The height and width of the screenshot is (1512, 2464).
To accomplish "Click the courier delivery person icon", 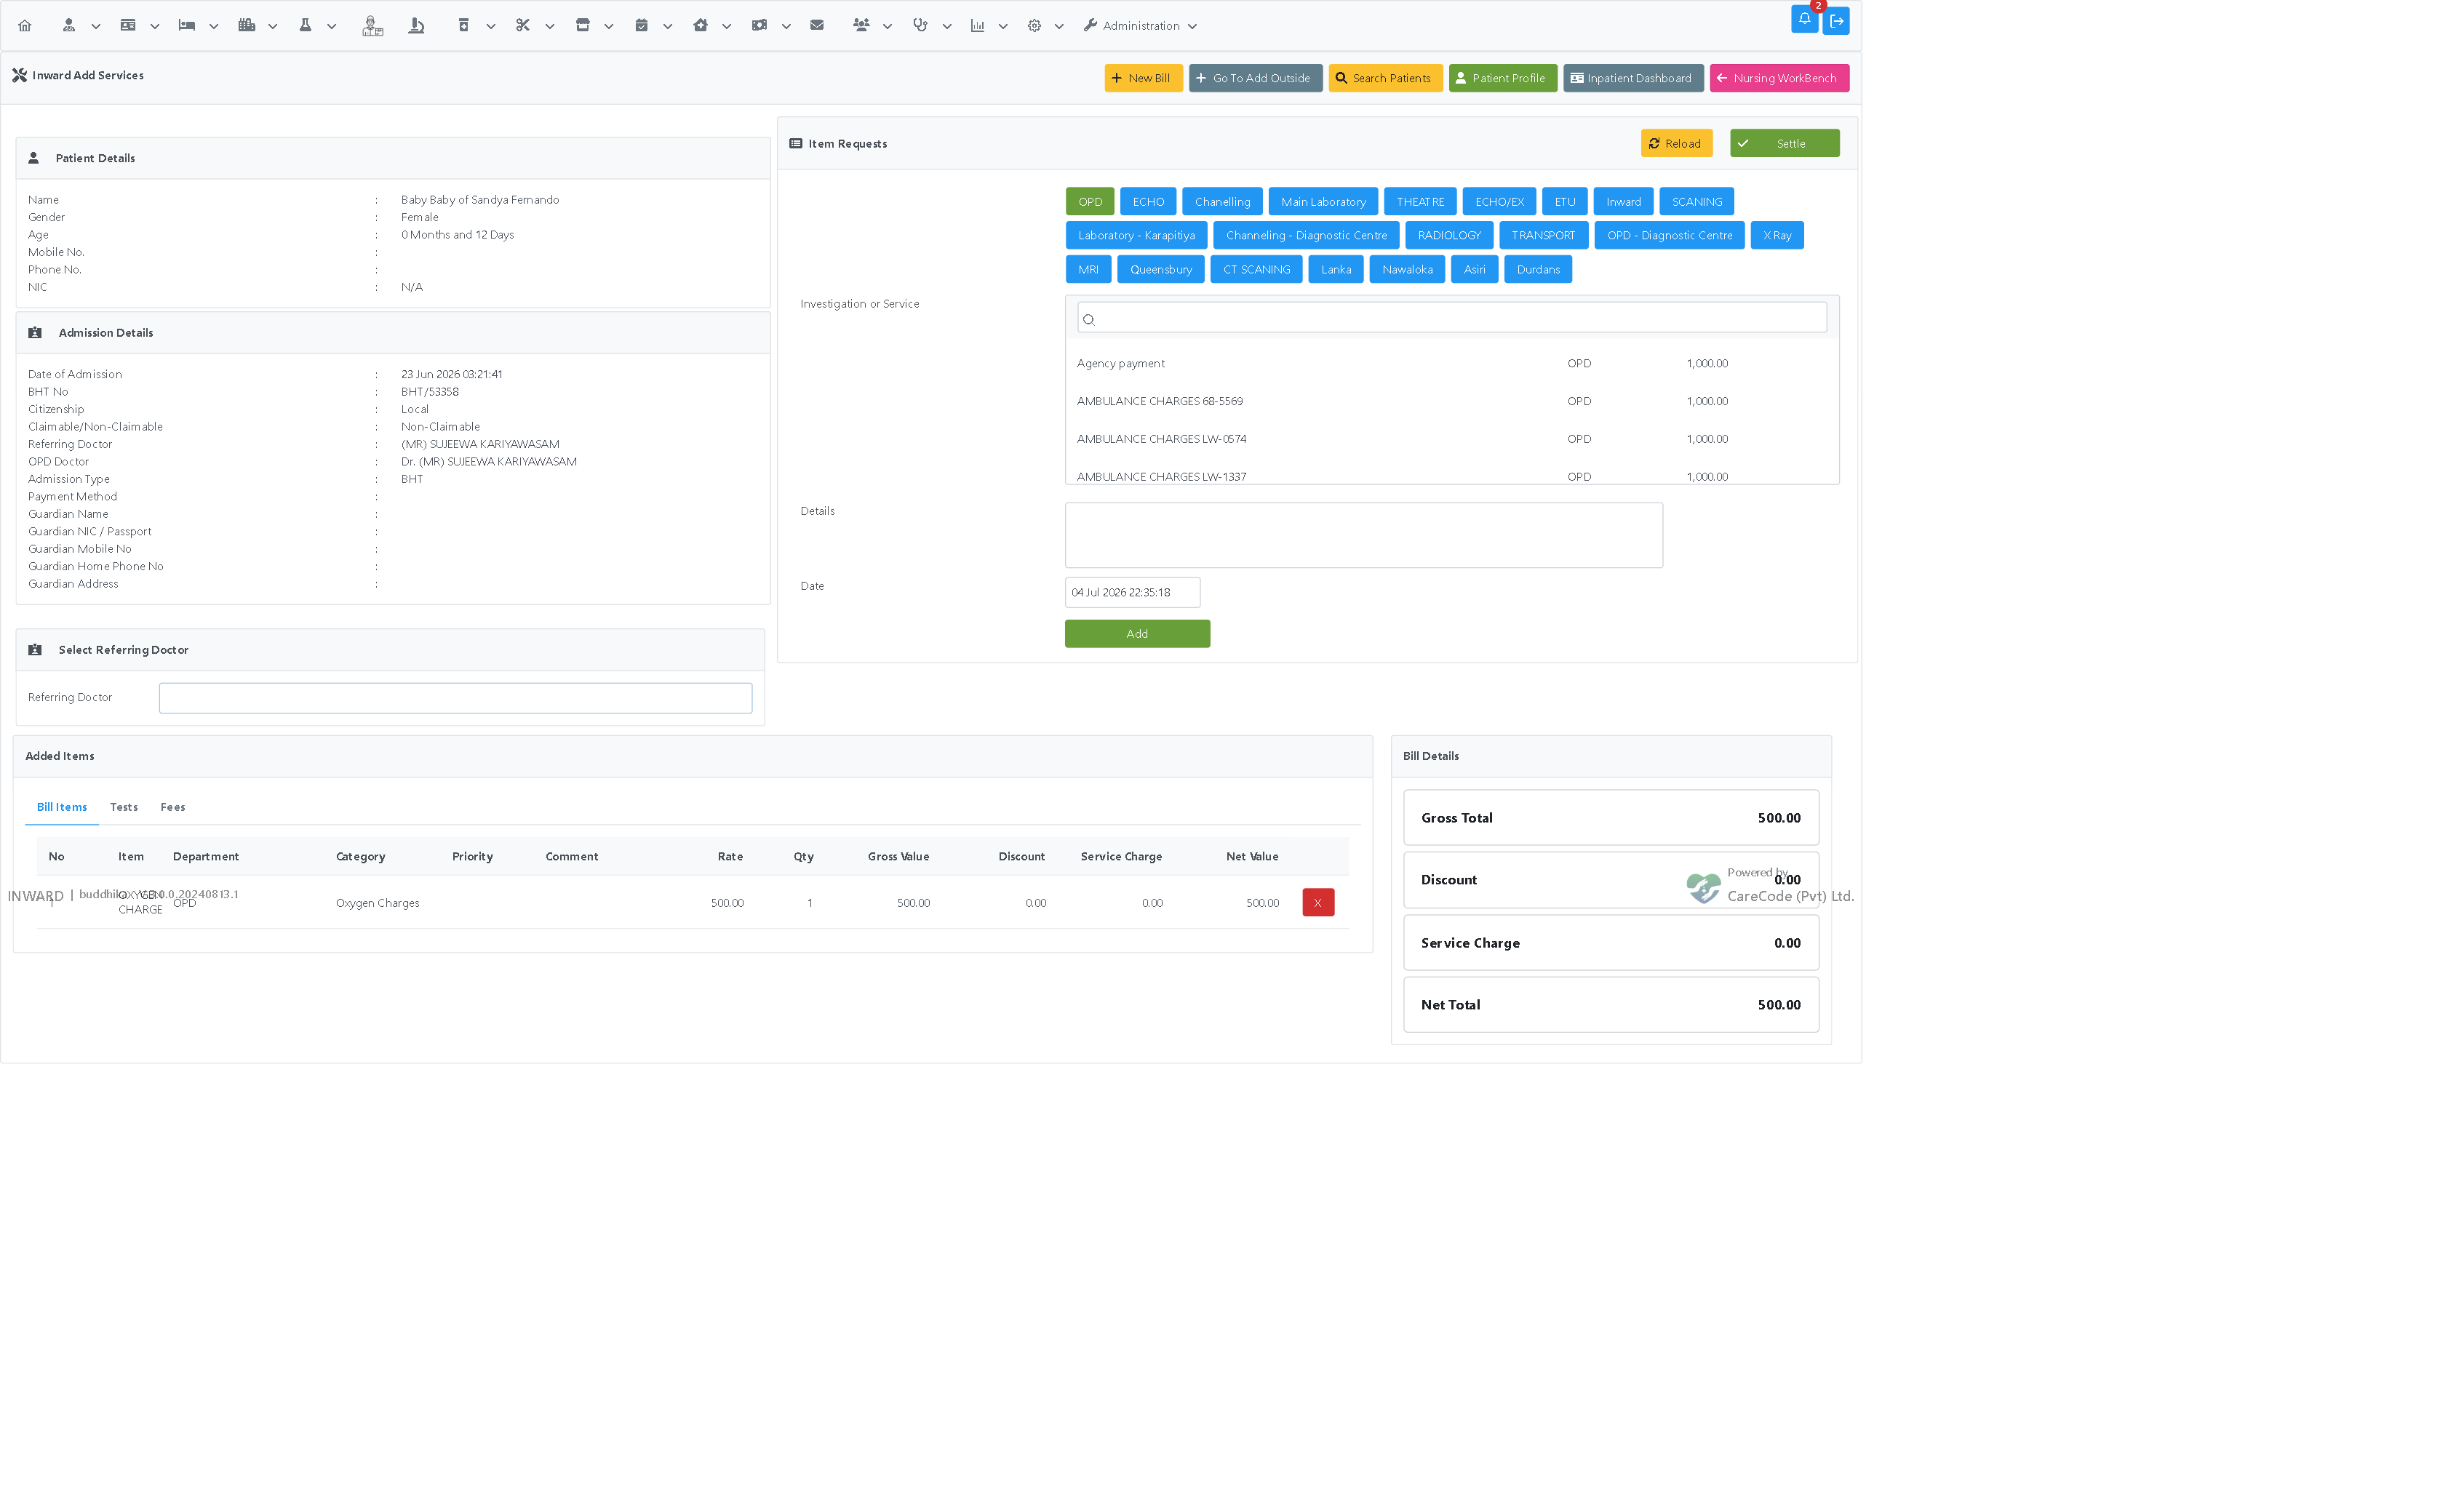I will [x=373, y=26].
